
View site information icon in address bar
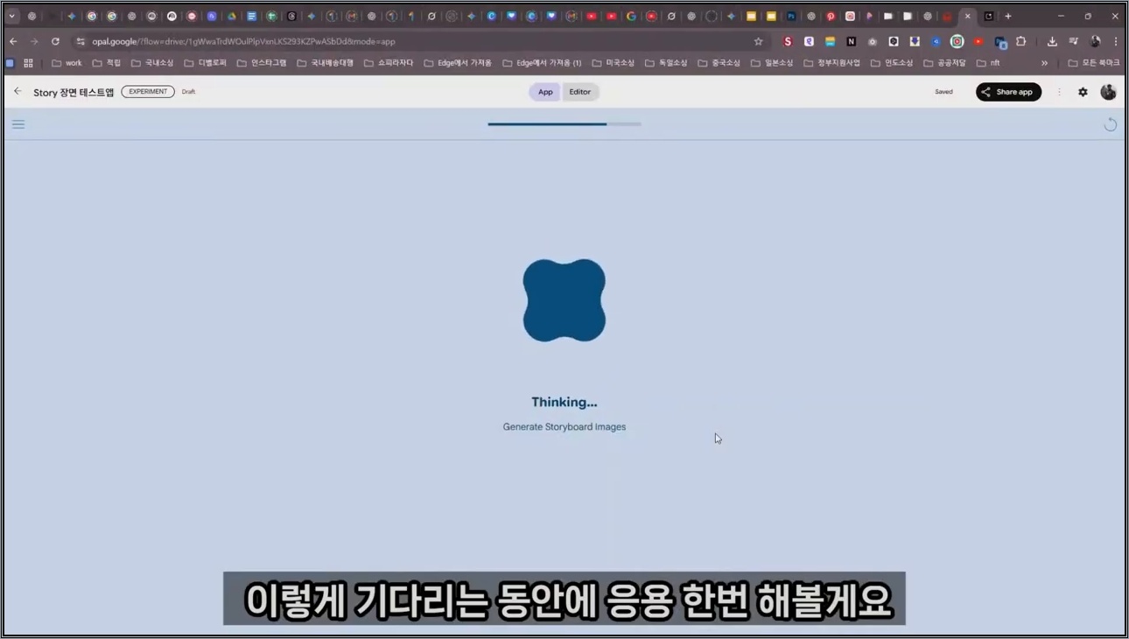point(81,41)
